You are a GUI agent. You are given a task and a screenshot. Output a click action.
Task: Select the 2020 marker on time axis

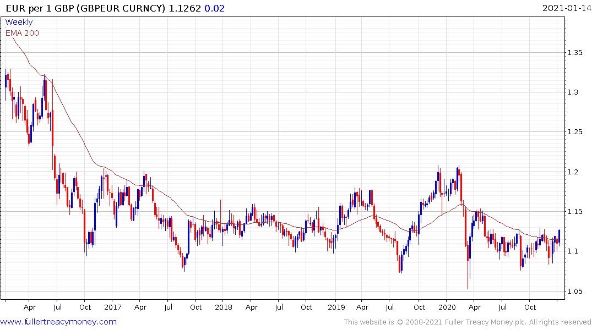pyautogui.click(x=447, y=307)
